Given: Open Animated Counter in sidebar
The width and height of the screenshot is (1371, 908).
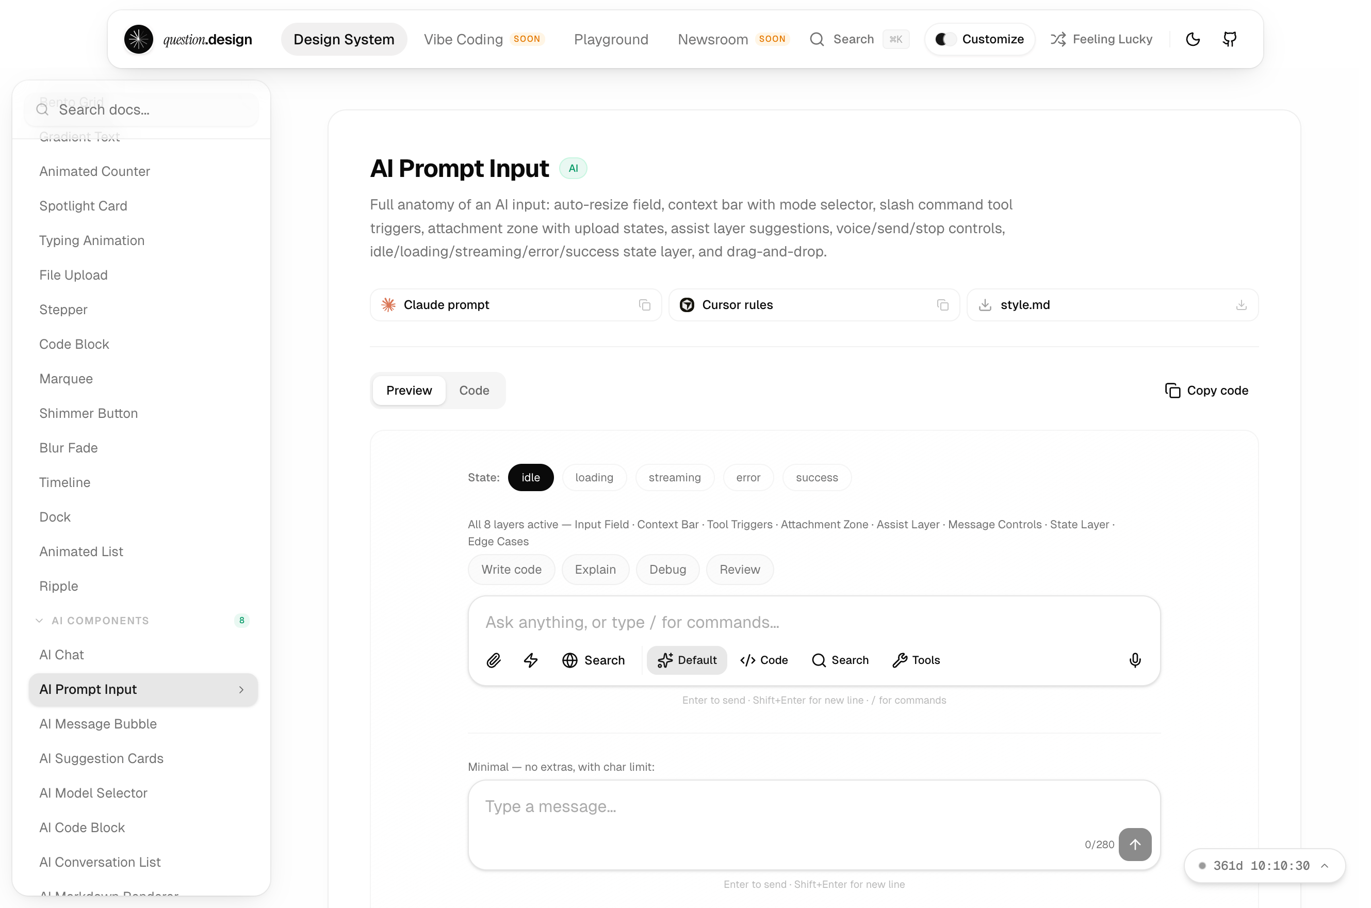Looking at the screenshot, I should (x=143, y=171).
